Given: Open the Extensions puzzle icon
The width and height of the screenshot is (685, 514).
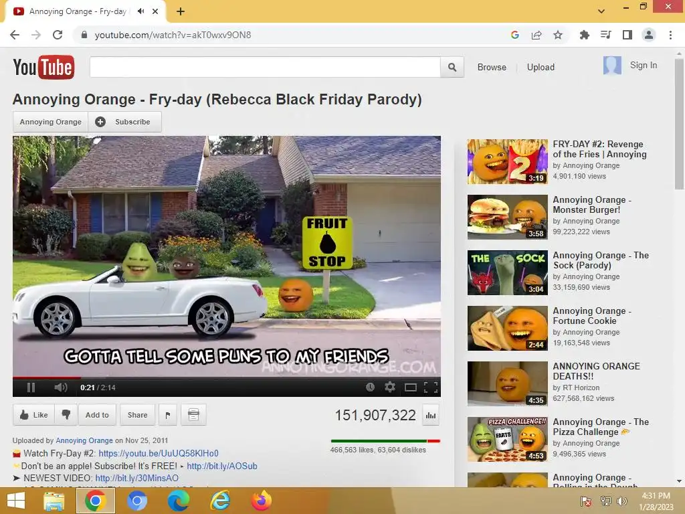Looking at the screenshot, I should coord(584,35).
